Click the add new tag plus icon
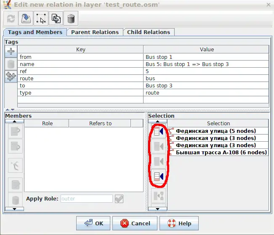The image size is (274, 235). click(x=11, y=51)
